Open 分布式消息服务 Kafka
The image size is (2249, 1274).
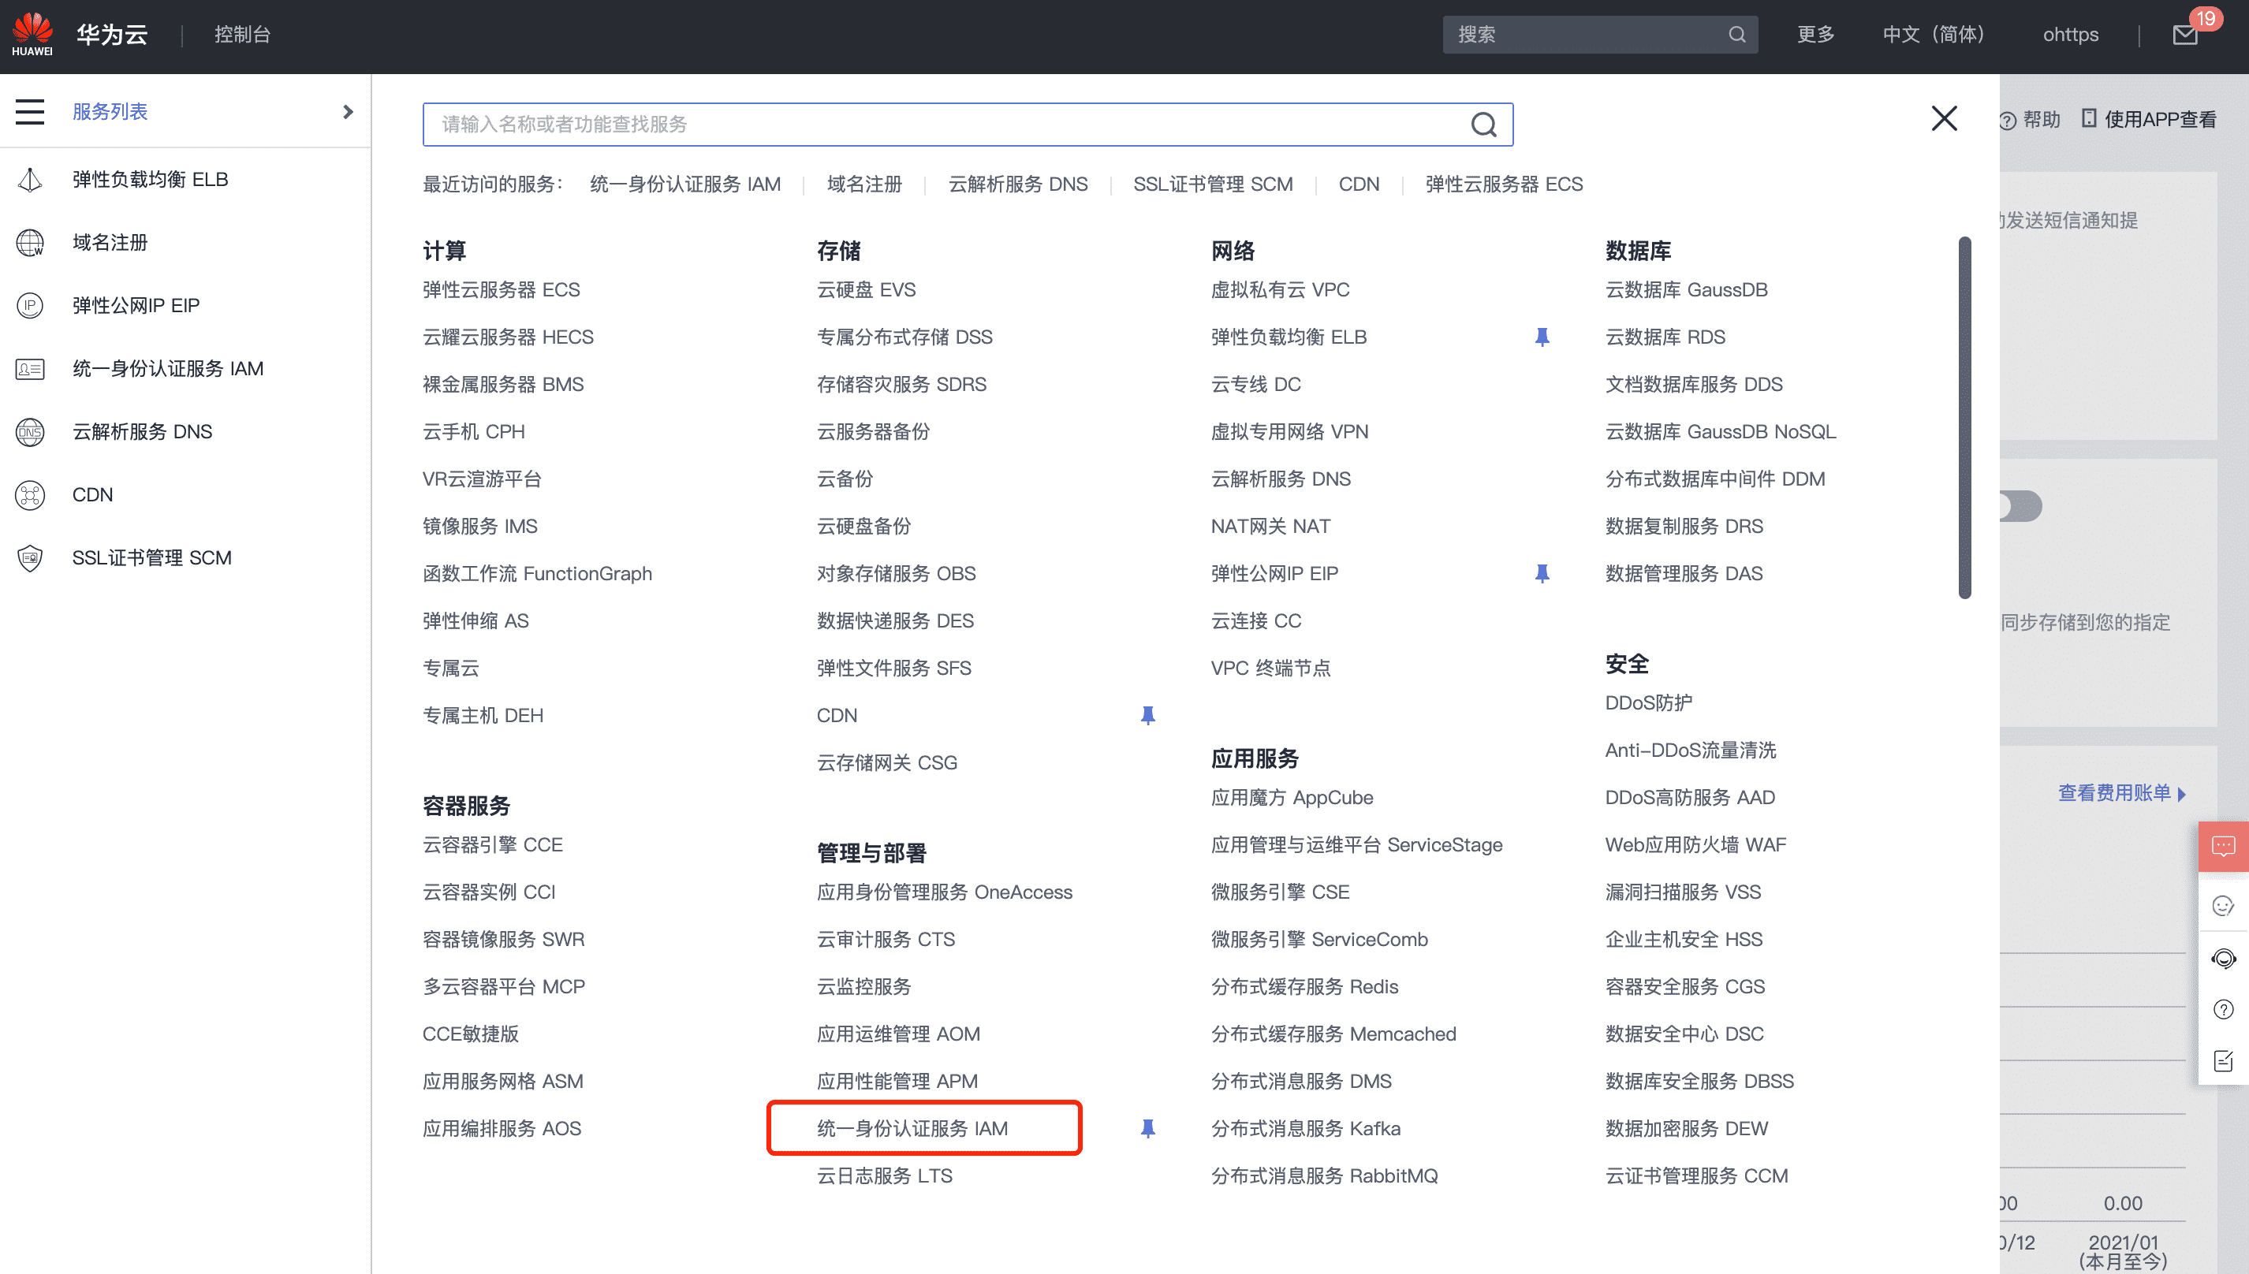(1306, 1128)
